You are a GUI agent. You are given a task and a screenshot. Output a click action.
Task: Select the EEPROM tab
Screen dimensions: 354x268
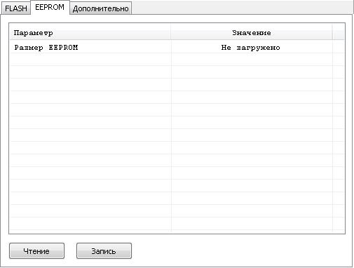click(50, 8)
